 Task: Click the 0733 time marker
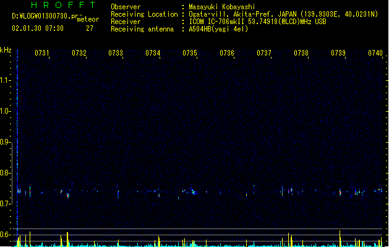tap(116, 53)
